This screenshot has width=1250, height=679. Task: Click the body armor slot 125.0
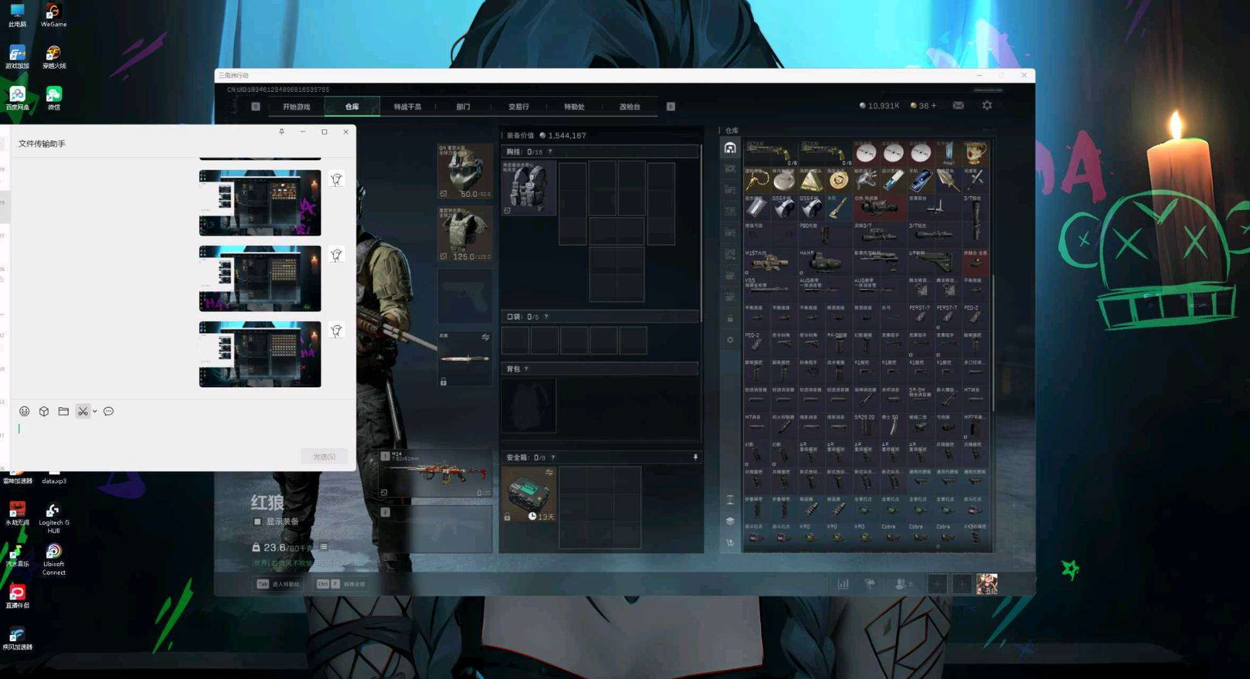(x=465, y=233)
